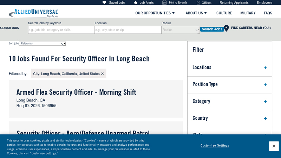
Task: Click the Hiring Events calendar icon
Action: point(164,2)
